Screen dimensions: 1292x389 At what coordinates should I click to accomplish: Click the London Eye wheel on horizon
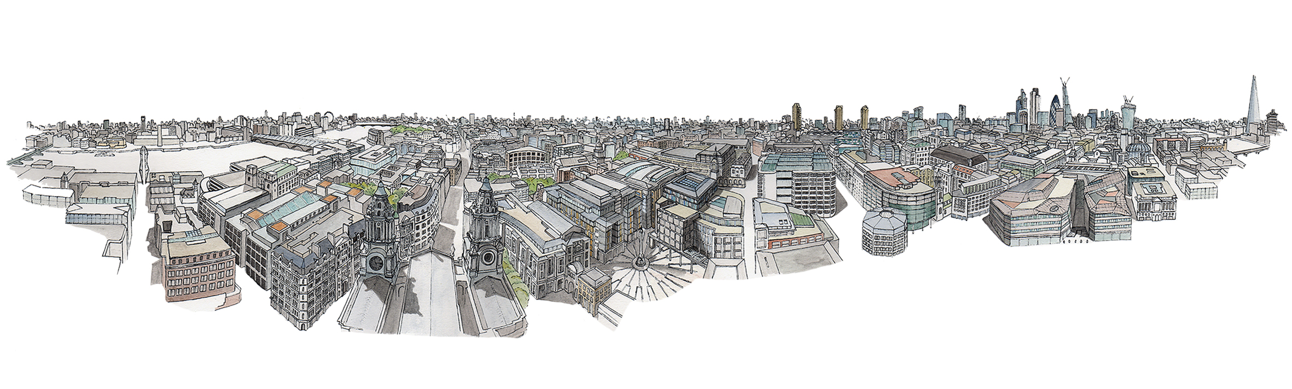pos(328,117)
